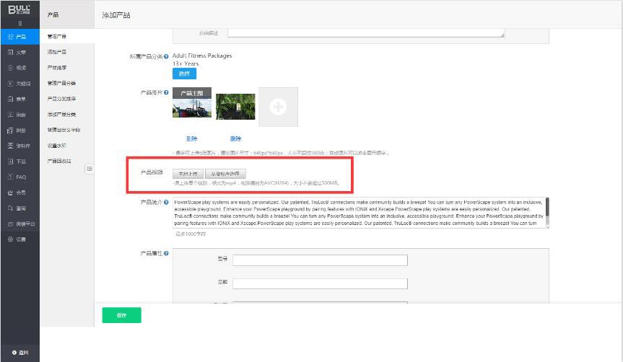
Task: Toggle the sidebar collapse below BULL logo
Action: 19,24
